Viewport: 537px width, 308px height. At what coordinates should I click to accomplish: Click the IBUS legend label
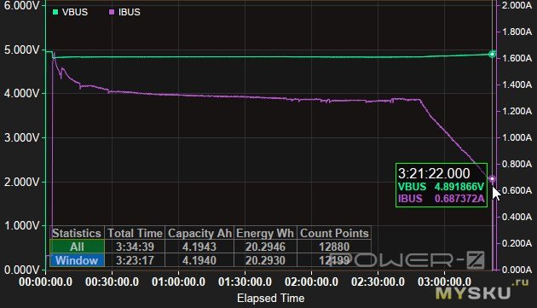tap(129, 12)
